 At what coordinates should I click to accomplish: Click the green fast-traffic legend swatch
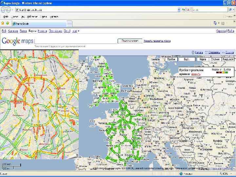point(226,72)
